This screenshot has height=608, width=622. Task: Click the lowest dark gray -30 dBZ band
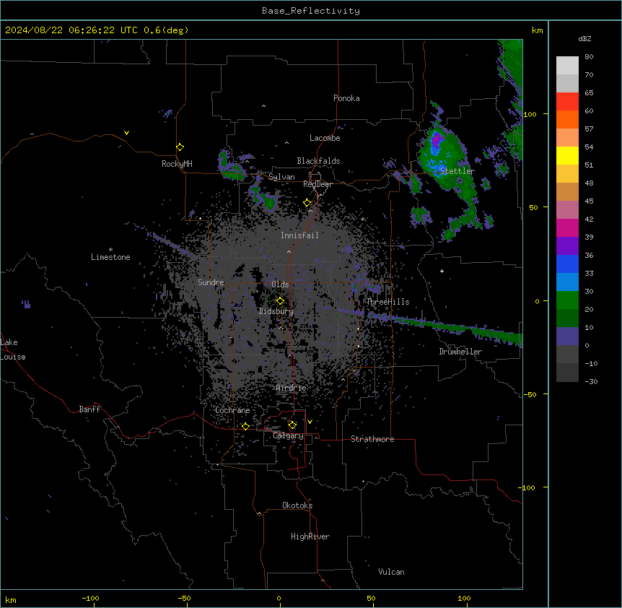567,373
